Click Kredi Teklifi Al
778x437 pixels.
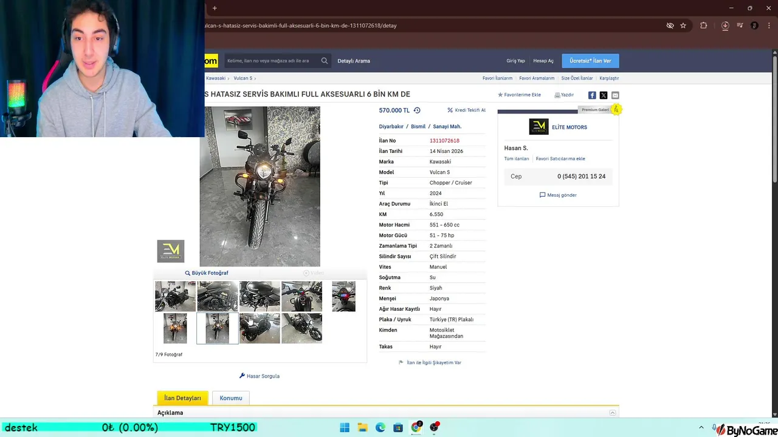[467, 110]
